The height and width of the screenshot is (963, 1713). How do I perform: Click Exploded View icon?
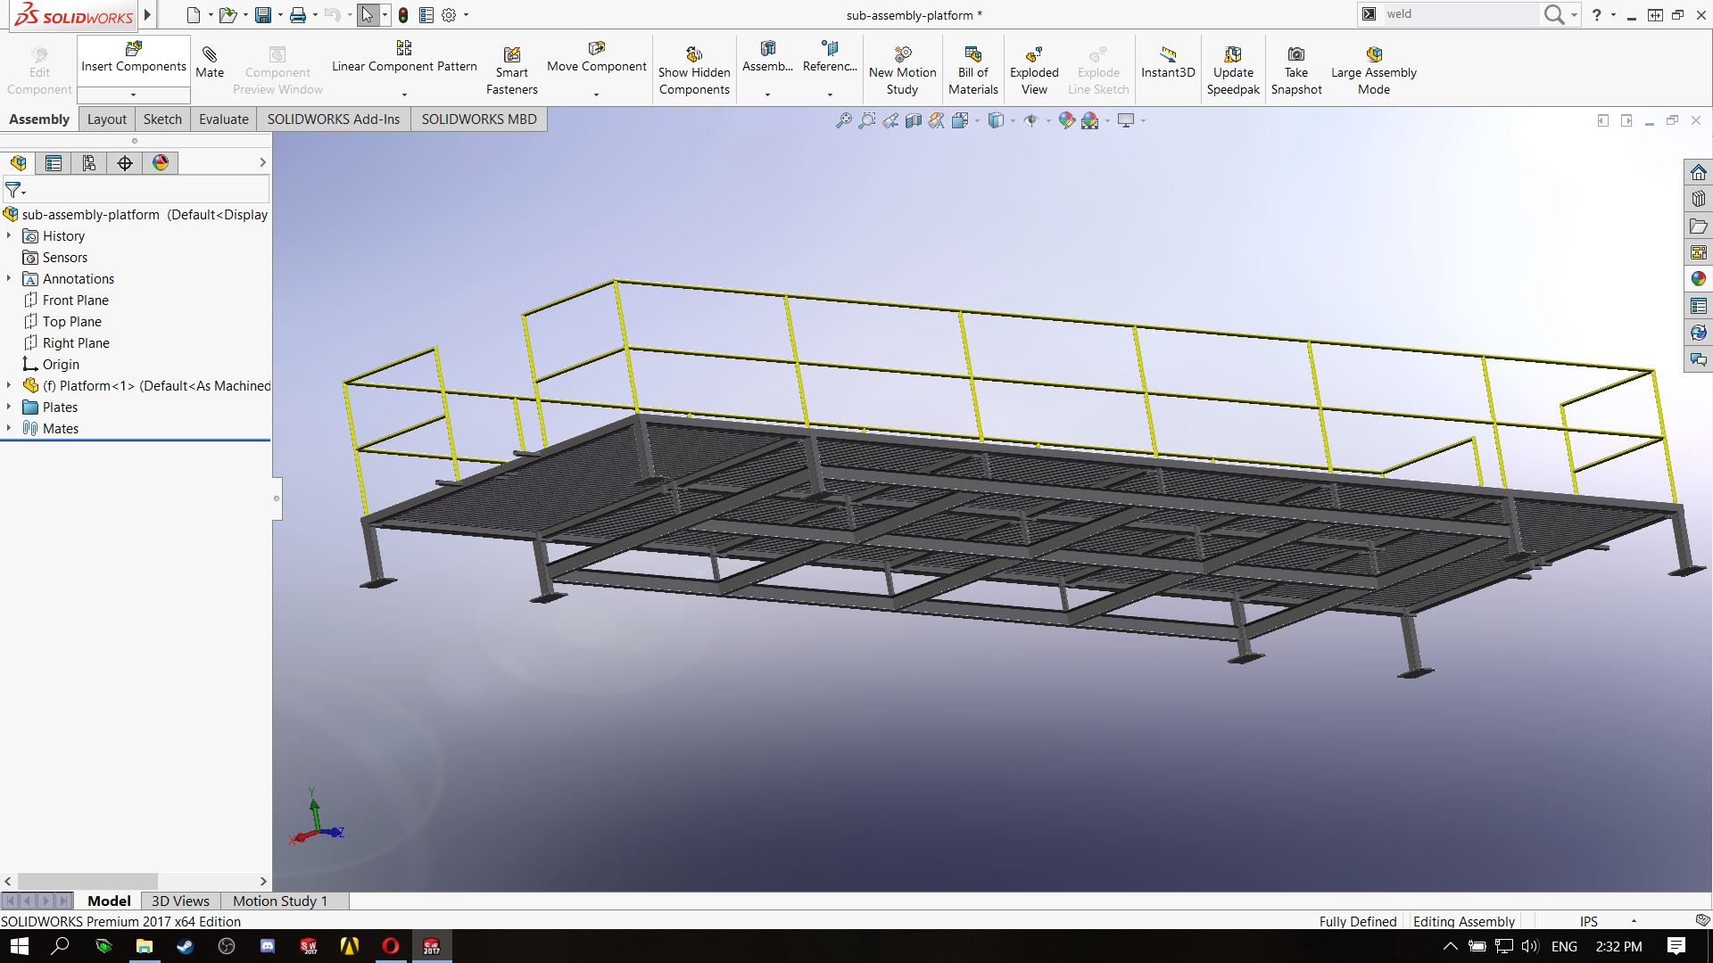click(1034, 71)
